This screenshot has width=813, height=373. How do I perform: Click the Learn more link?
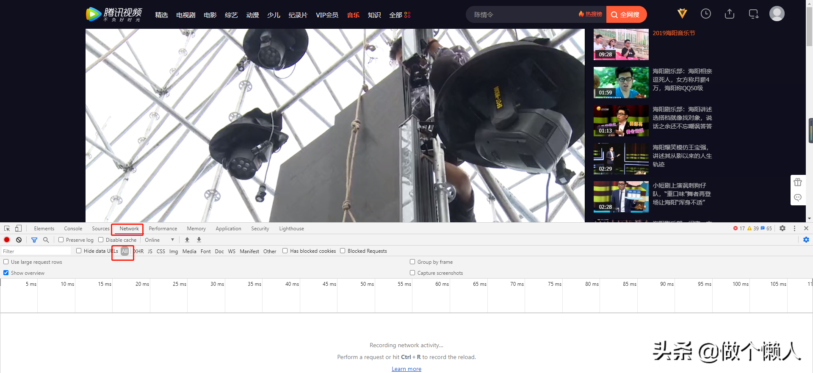click(x=406, y=369)
